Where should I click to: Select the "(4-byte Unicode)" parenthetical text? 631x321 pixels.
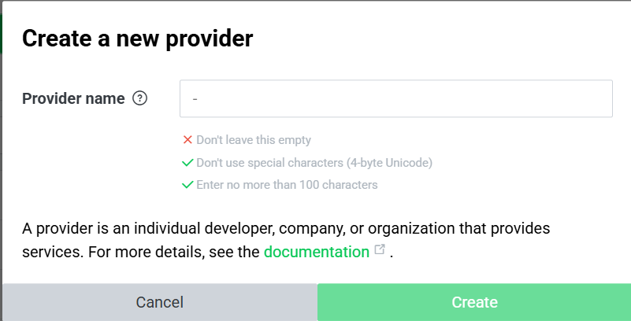pyautogui.click(x=388, y=163)
